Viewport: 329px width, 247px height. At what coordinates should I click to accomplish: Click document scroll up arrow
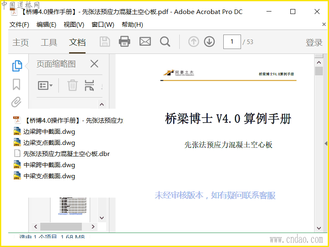pos(319,63)
